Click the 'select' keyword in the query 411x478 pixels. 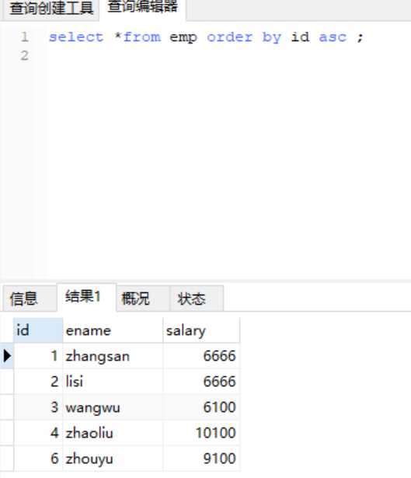click(x=76, y=37)
